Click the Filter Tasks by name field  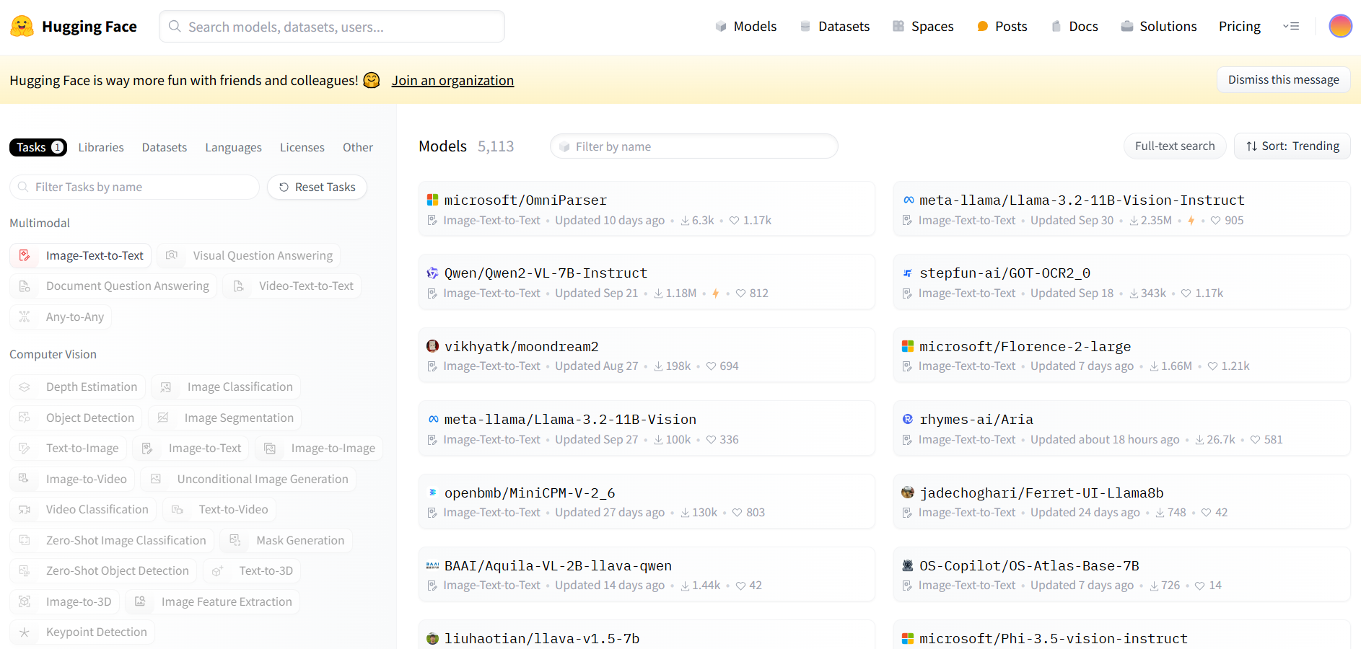point(134,187)
